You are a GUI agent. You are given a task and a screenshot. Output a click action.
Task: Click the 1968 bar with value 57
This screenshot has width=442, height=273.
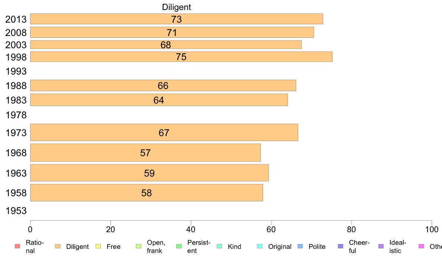145,153
